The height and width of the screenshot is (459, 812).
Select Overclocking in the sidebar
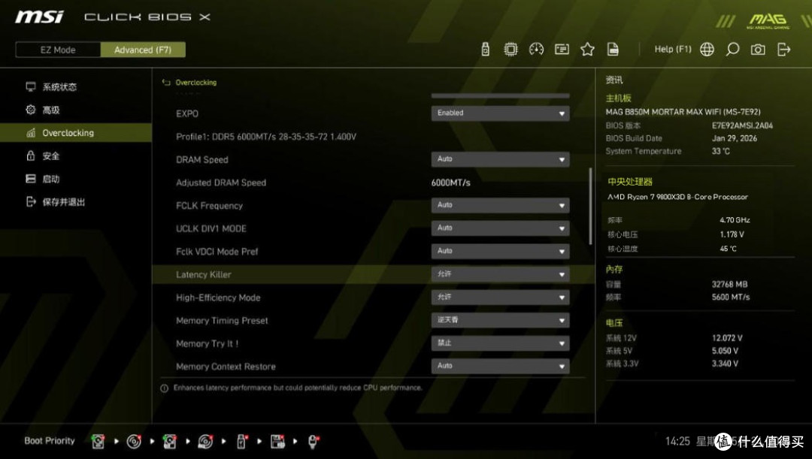click(x=76, y=133)
